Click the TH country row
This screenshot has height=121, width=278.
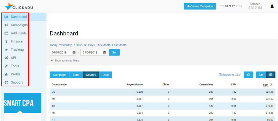click(x=163, y=106)
